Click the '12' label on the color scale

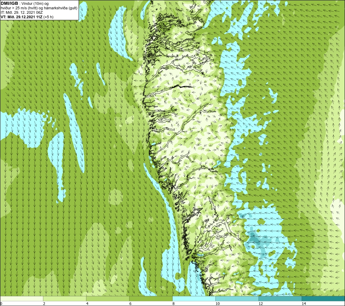261,304
